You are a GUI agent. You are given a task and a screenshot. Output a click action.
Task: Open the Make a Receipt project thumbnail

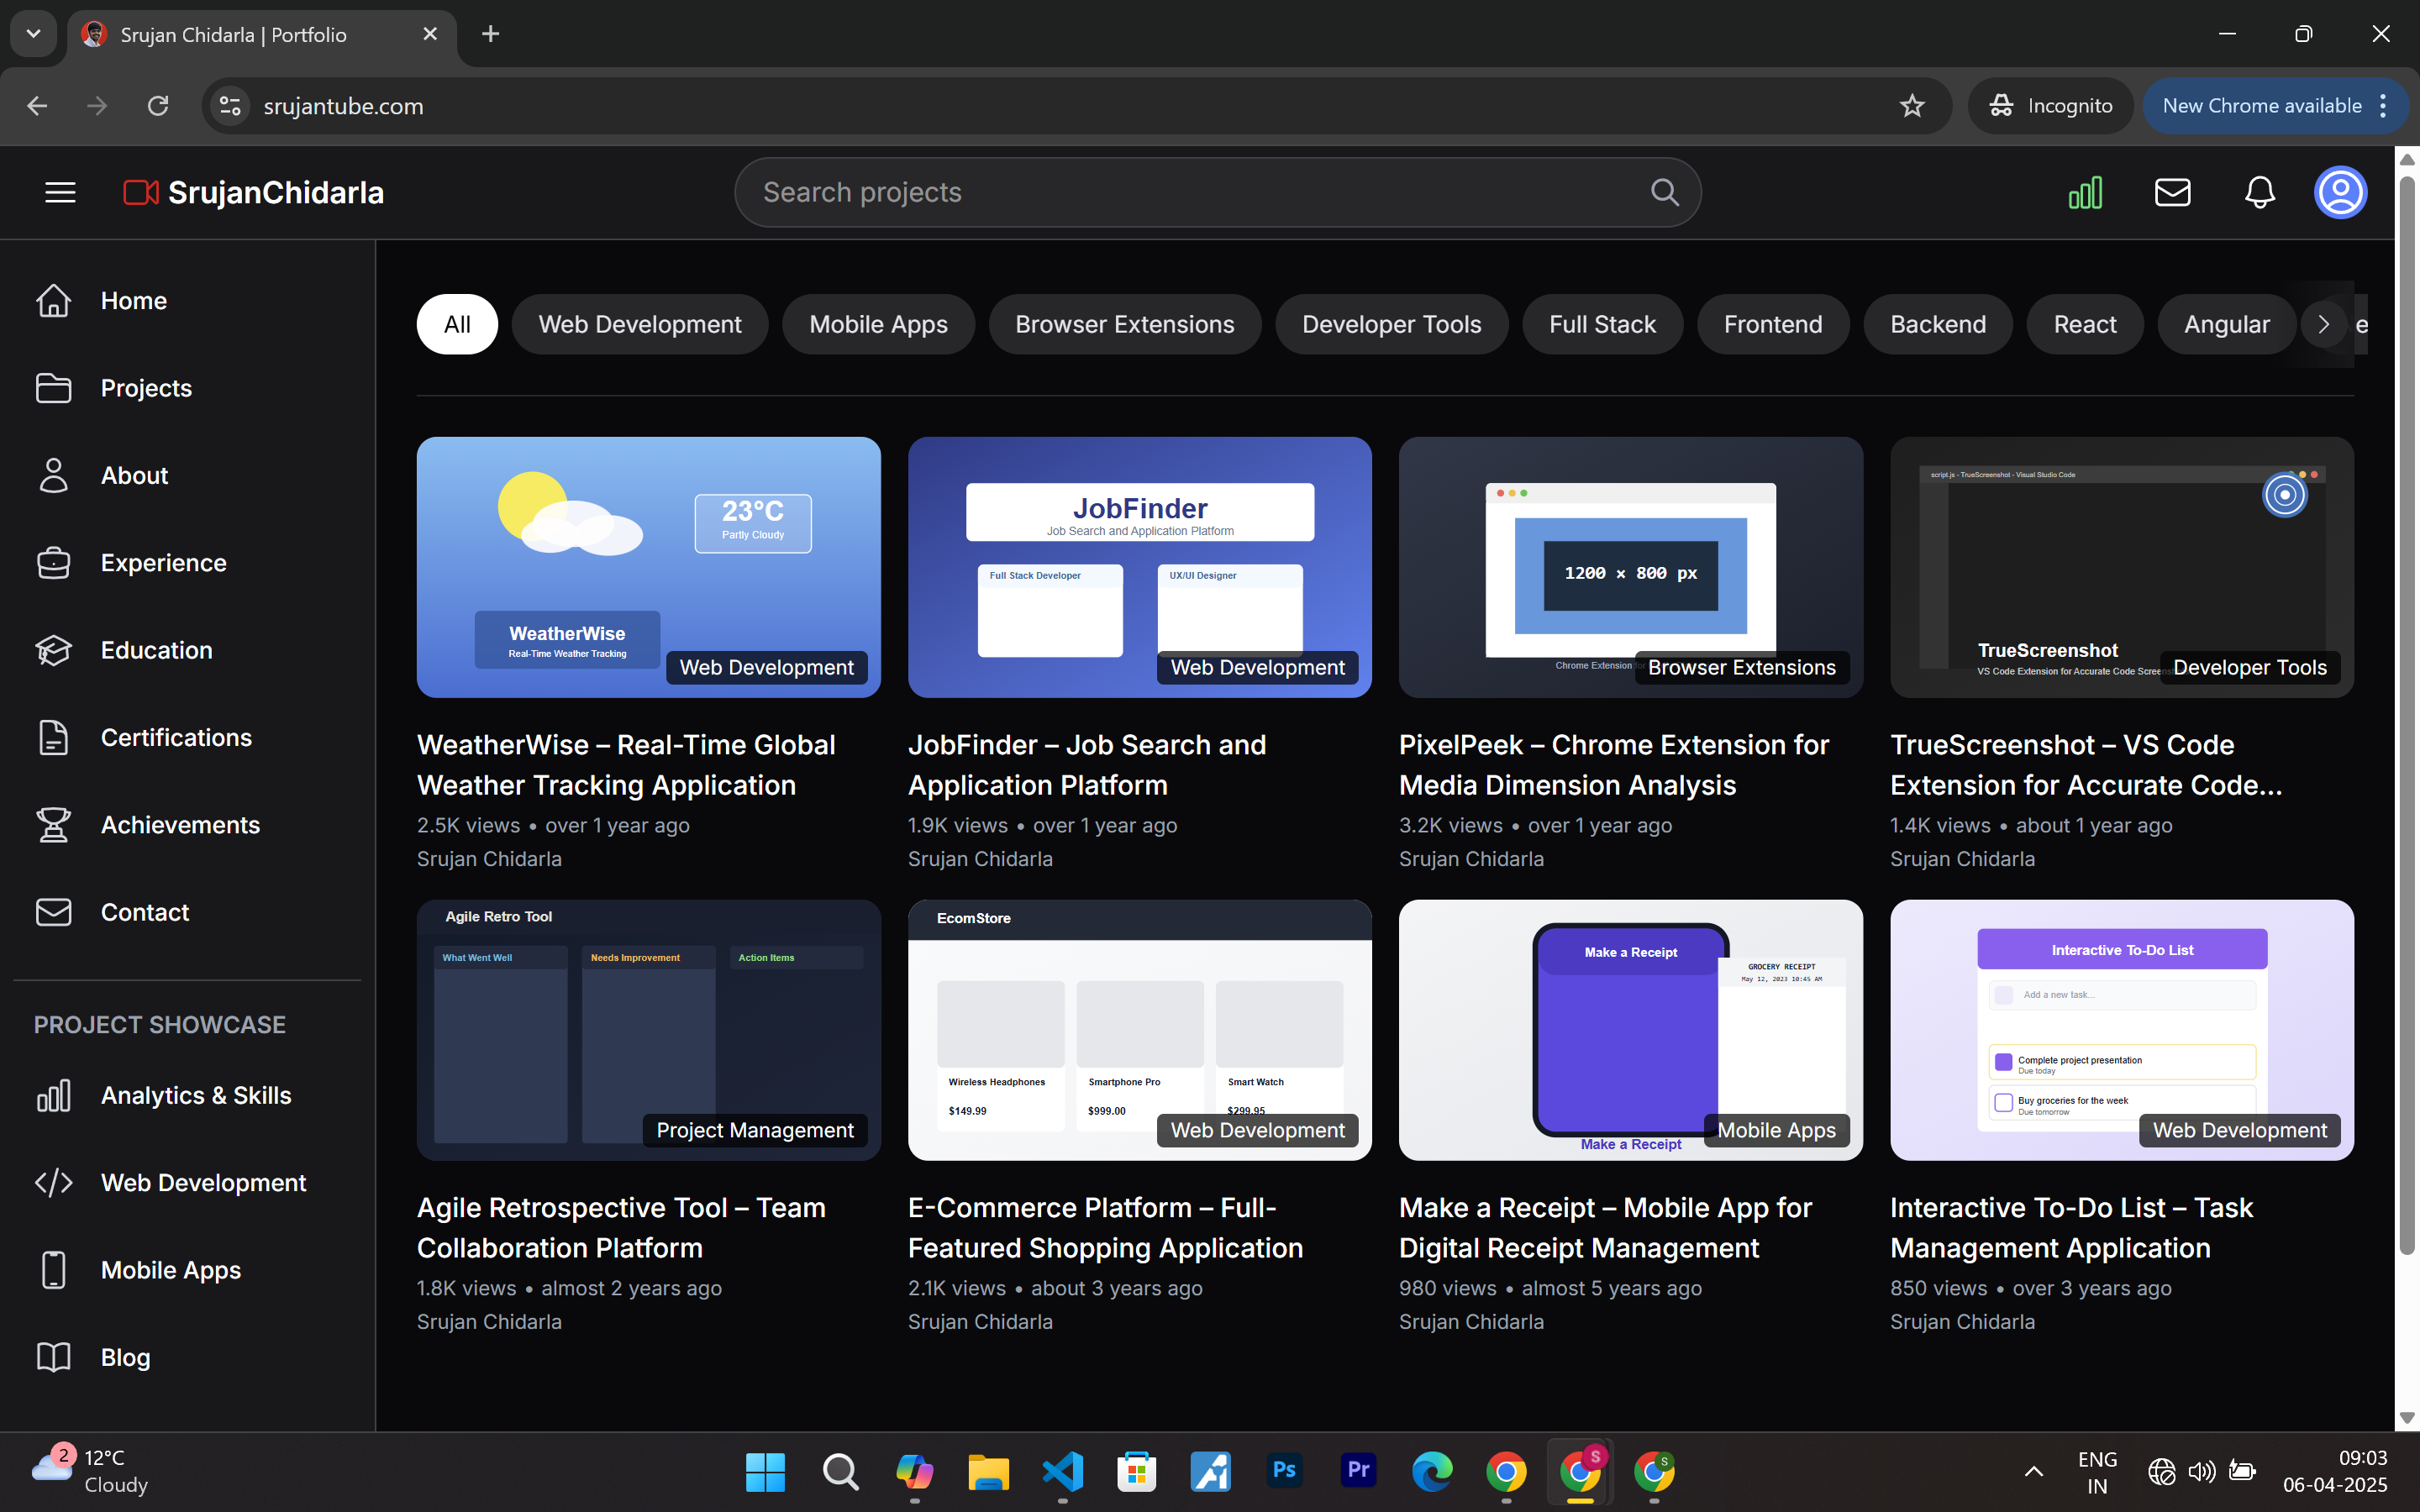coord(1630,1030)
